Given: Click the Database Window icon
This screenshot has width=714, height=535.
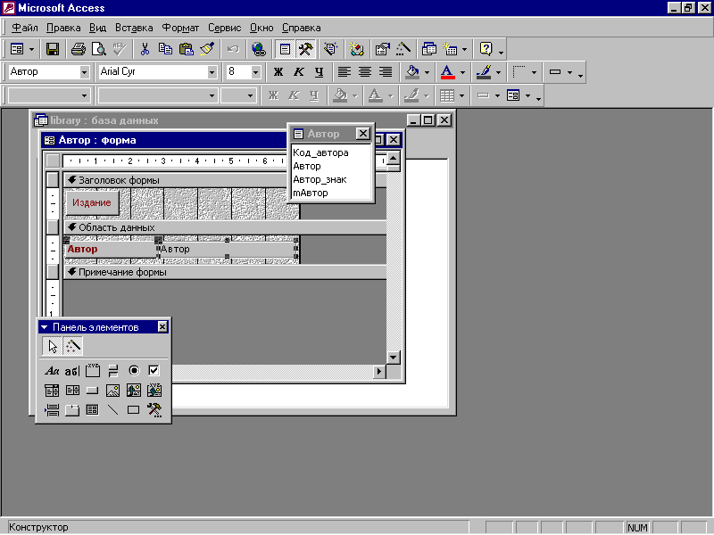Looking at the screenshot, I should click(x=429, y=49).
